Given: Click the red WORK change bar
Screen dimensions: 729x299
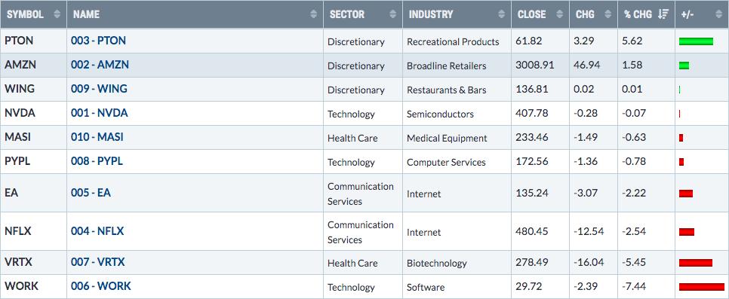Looking at the screenshot, I should (702, 287).
